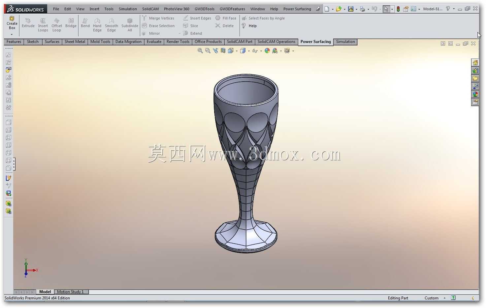This screenshot has height=308, width=488.
Task: Expand Display Style dropdown arrow
Action: click(249, 51)
